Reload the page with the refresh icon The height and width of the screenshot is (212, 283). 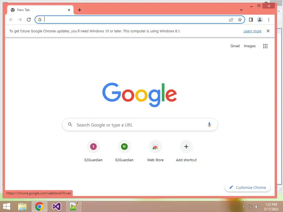[x=29, y=20]
